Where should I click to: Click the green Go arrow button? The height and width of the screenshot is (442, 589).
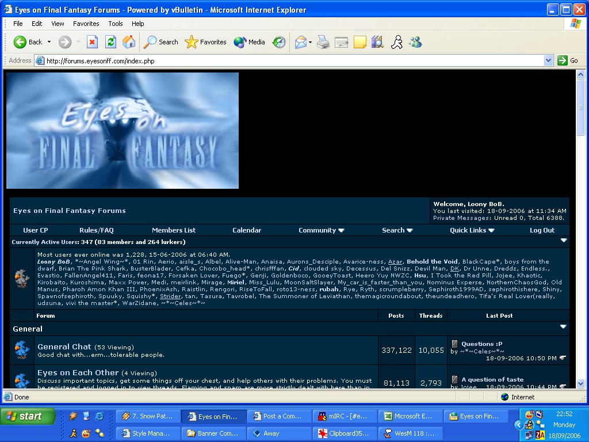pos(563,60)
